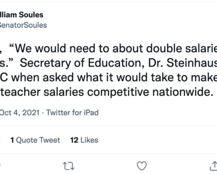Click the word 'Likes' in the stats row

89,140
